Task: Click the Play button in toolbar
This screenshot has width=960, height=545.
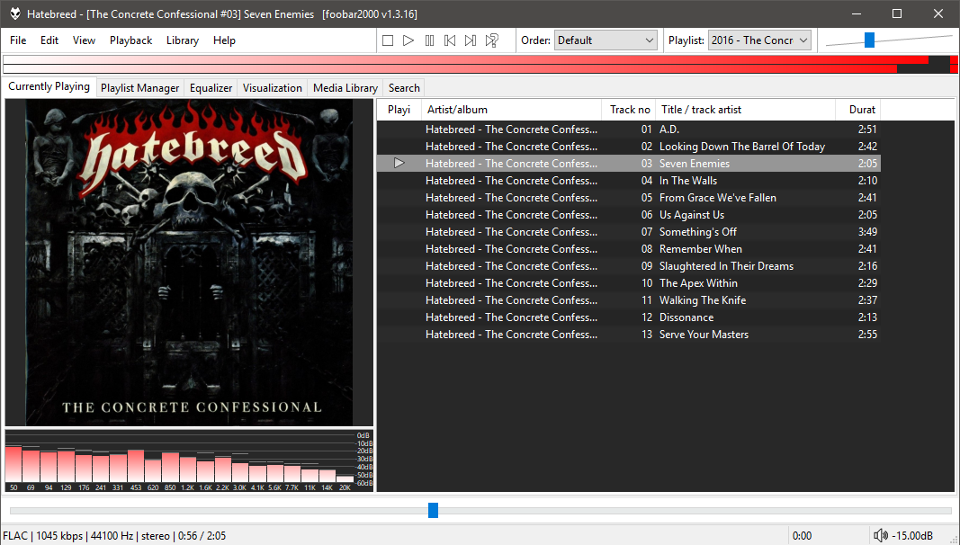Action: coord(408,40)
